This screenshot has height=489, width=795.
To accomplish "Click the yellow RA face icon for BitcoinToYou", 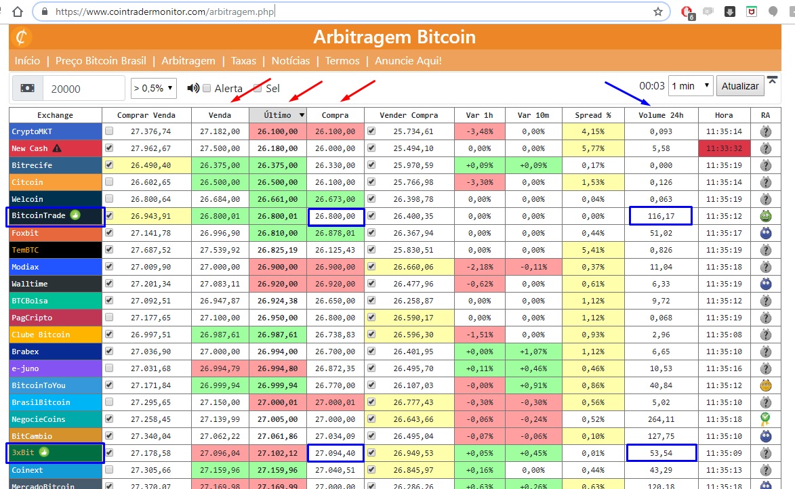I will [x=766, y=385].
